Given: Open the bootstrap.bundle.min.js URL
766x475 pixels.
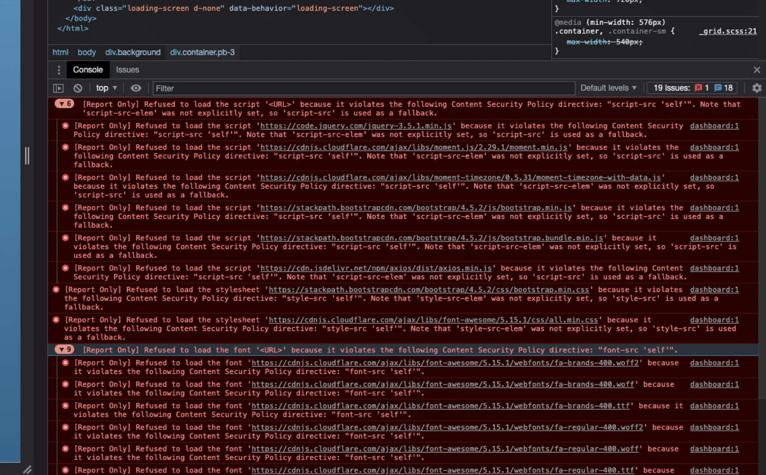Looking at the screenshot, I should pyautogui.click(x=431, y=238).
